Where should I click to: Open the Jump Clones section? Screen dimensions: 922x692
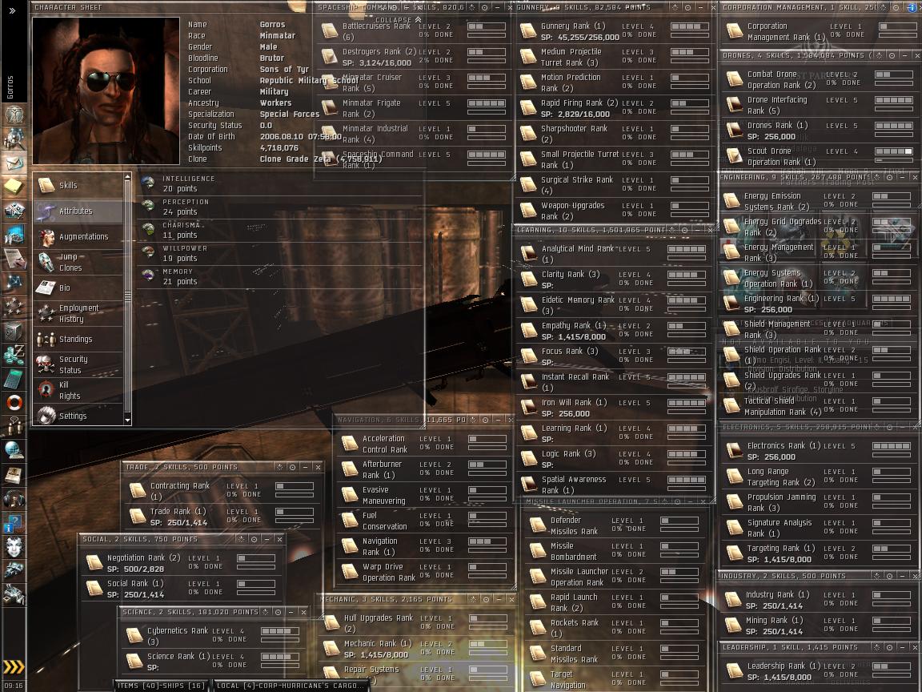78,262
